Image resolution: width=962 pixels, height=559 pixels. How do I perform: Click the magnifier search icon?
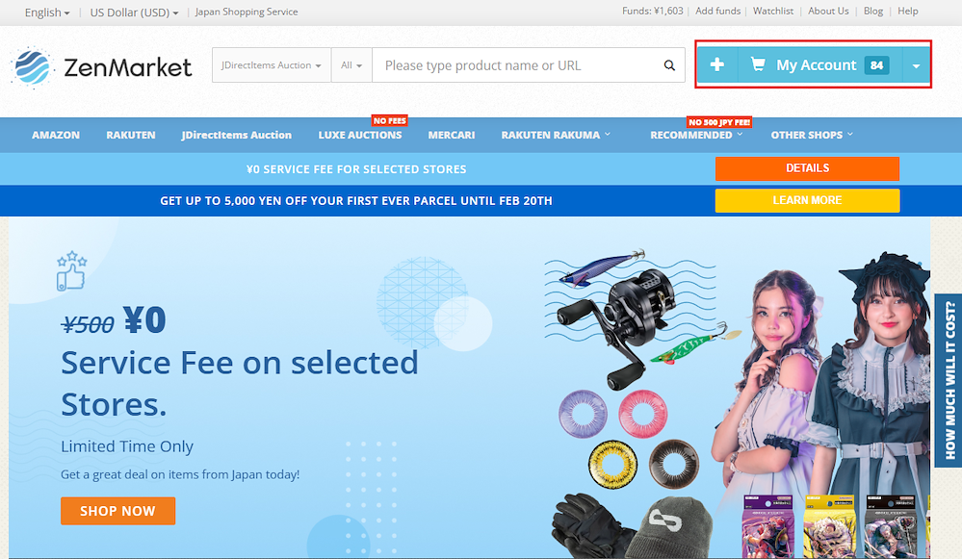coord(669,65)
